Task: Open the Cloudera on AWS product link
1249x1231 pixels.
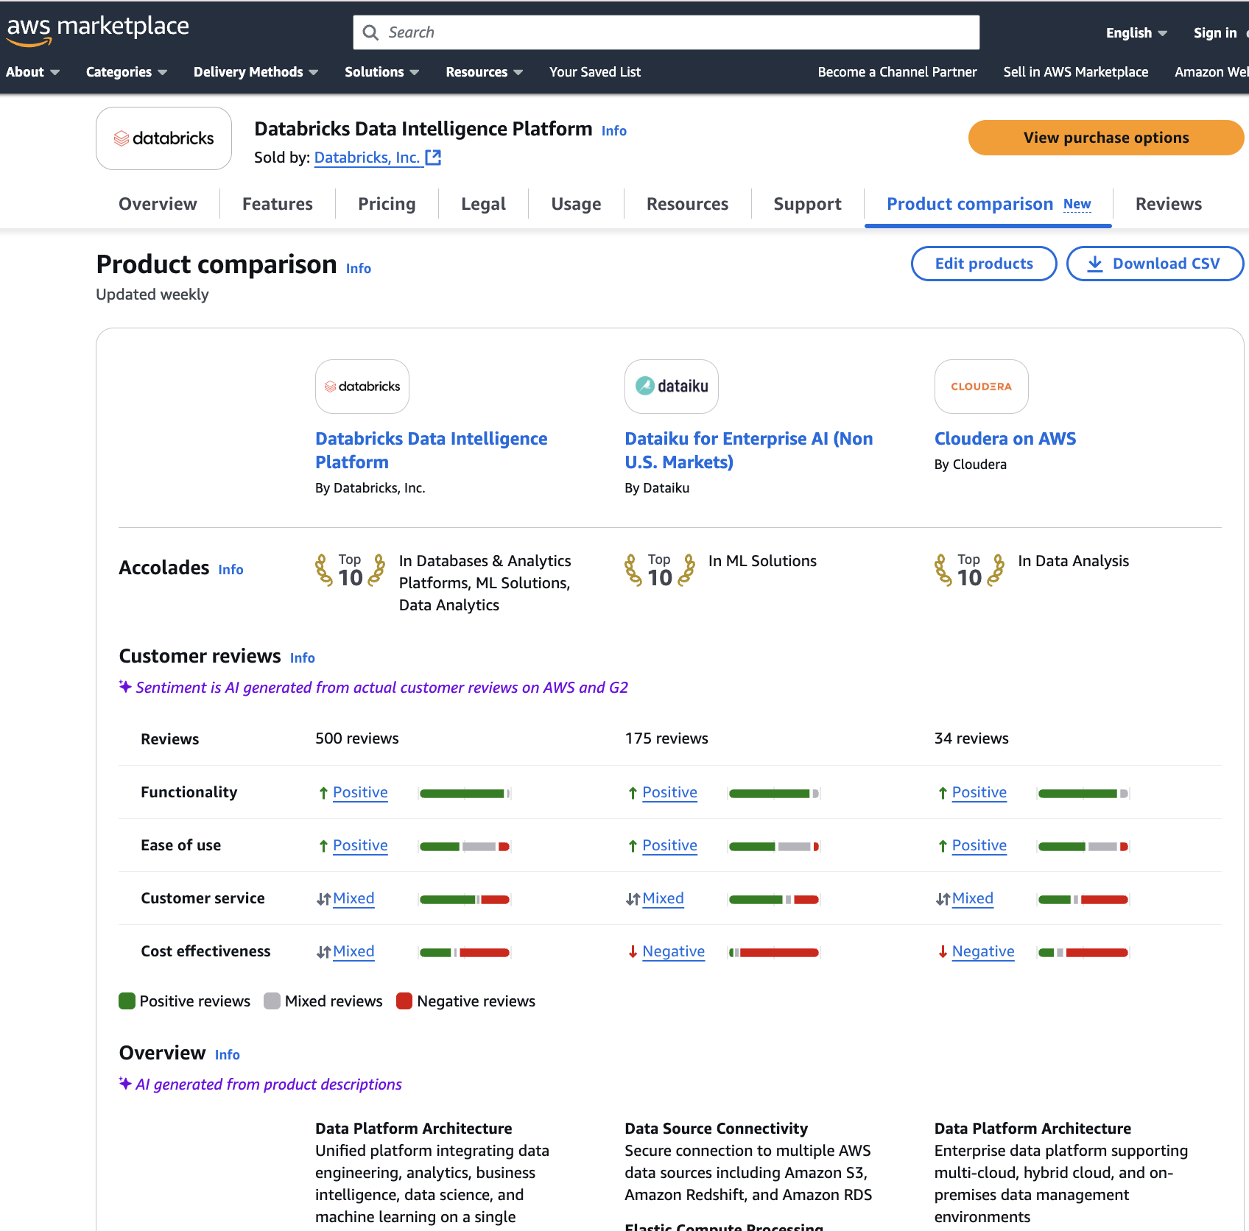Action: (1005, 439)
